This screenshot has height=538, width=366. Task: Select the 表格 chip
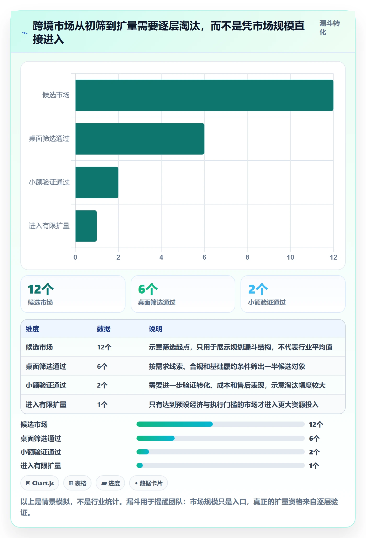(x=77, y=483)
